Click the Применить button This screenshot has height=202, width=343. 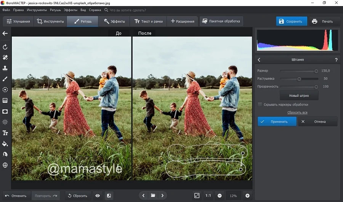coord(277,122)
